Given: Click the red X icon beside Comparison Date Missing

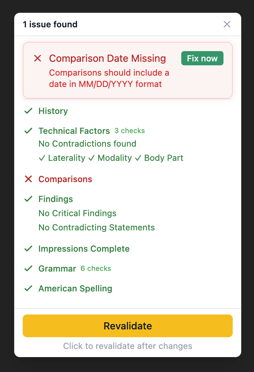Looking at the screenshot, I should tap(38, 58).
